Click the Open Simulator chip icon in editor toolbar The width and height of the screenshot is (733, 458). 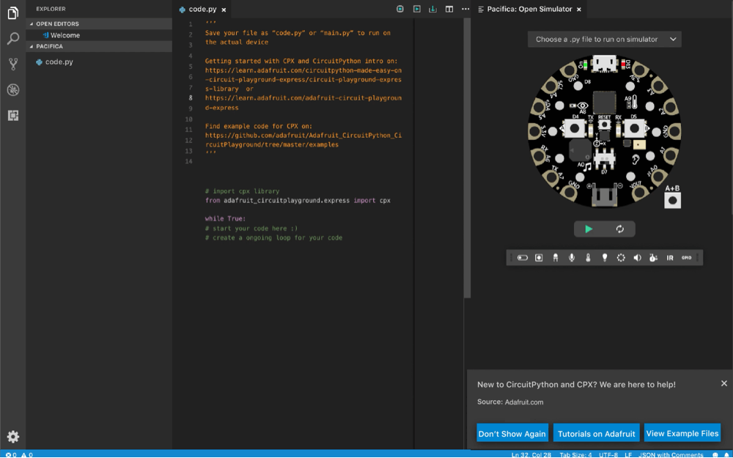pyautogui.click(x=400, y=9)
